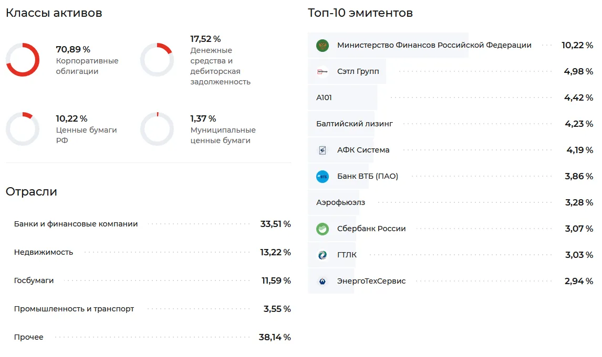Click the Ценные бумаги РФ donut chart
Image resolution: width=602 pixels, height=357 pixels.
tap(23, 129)
